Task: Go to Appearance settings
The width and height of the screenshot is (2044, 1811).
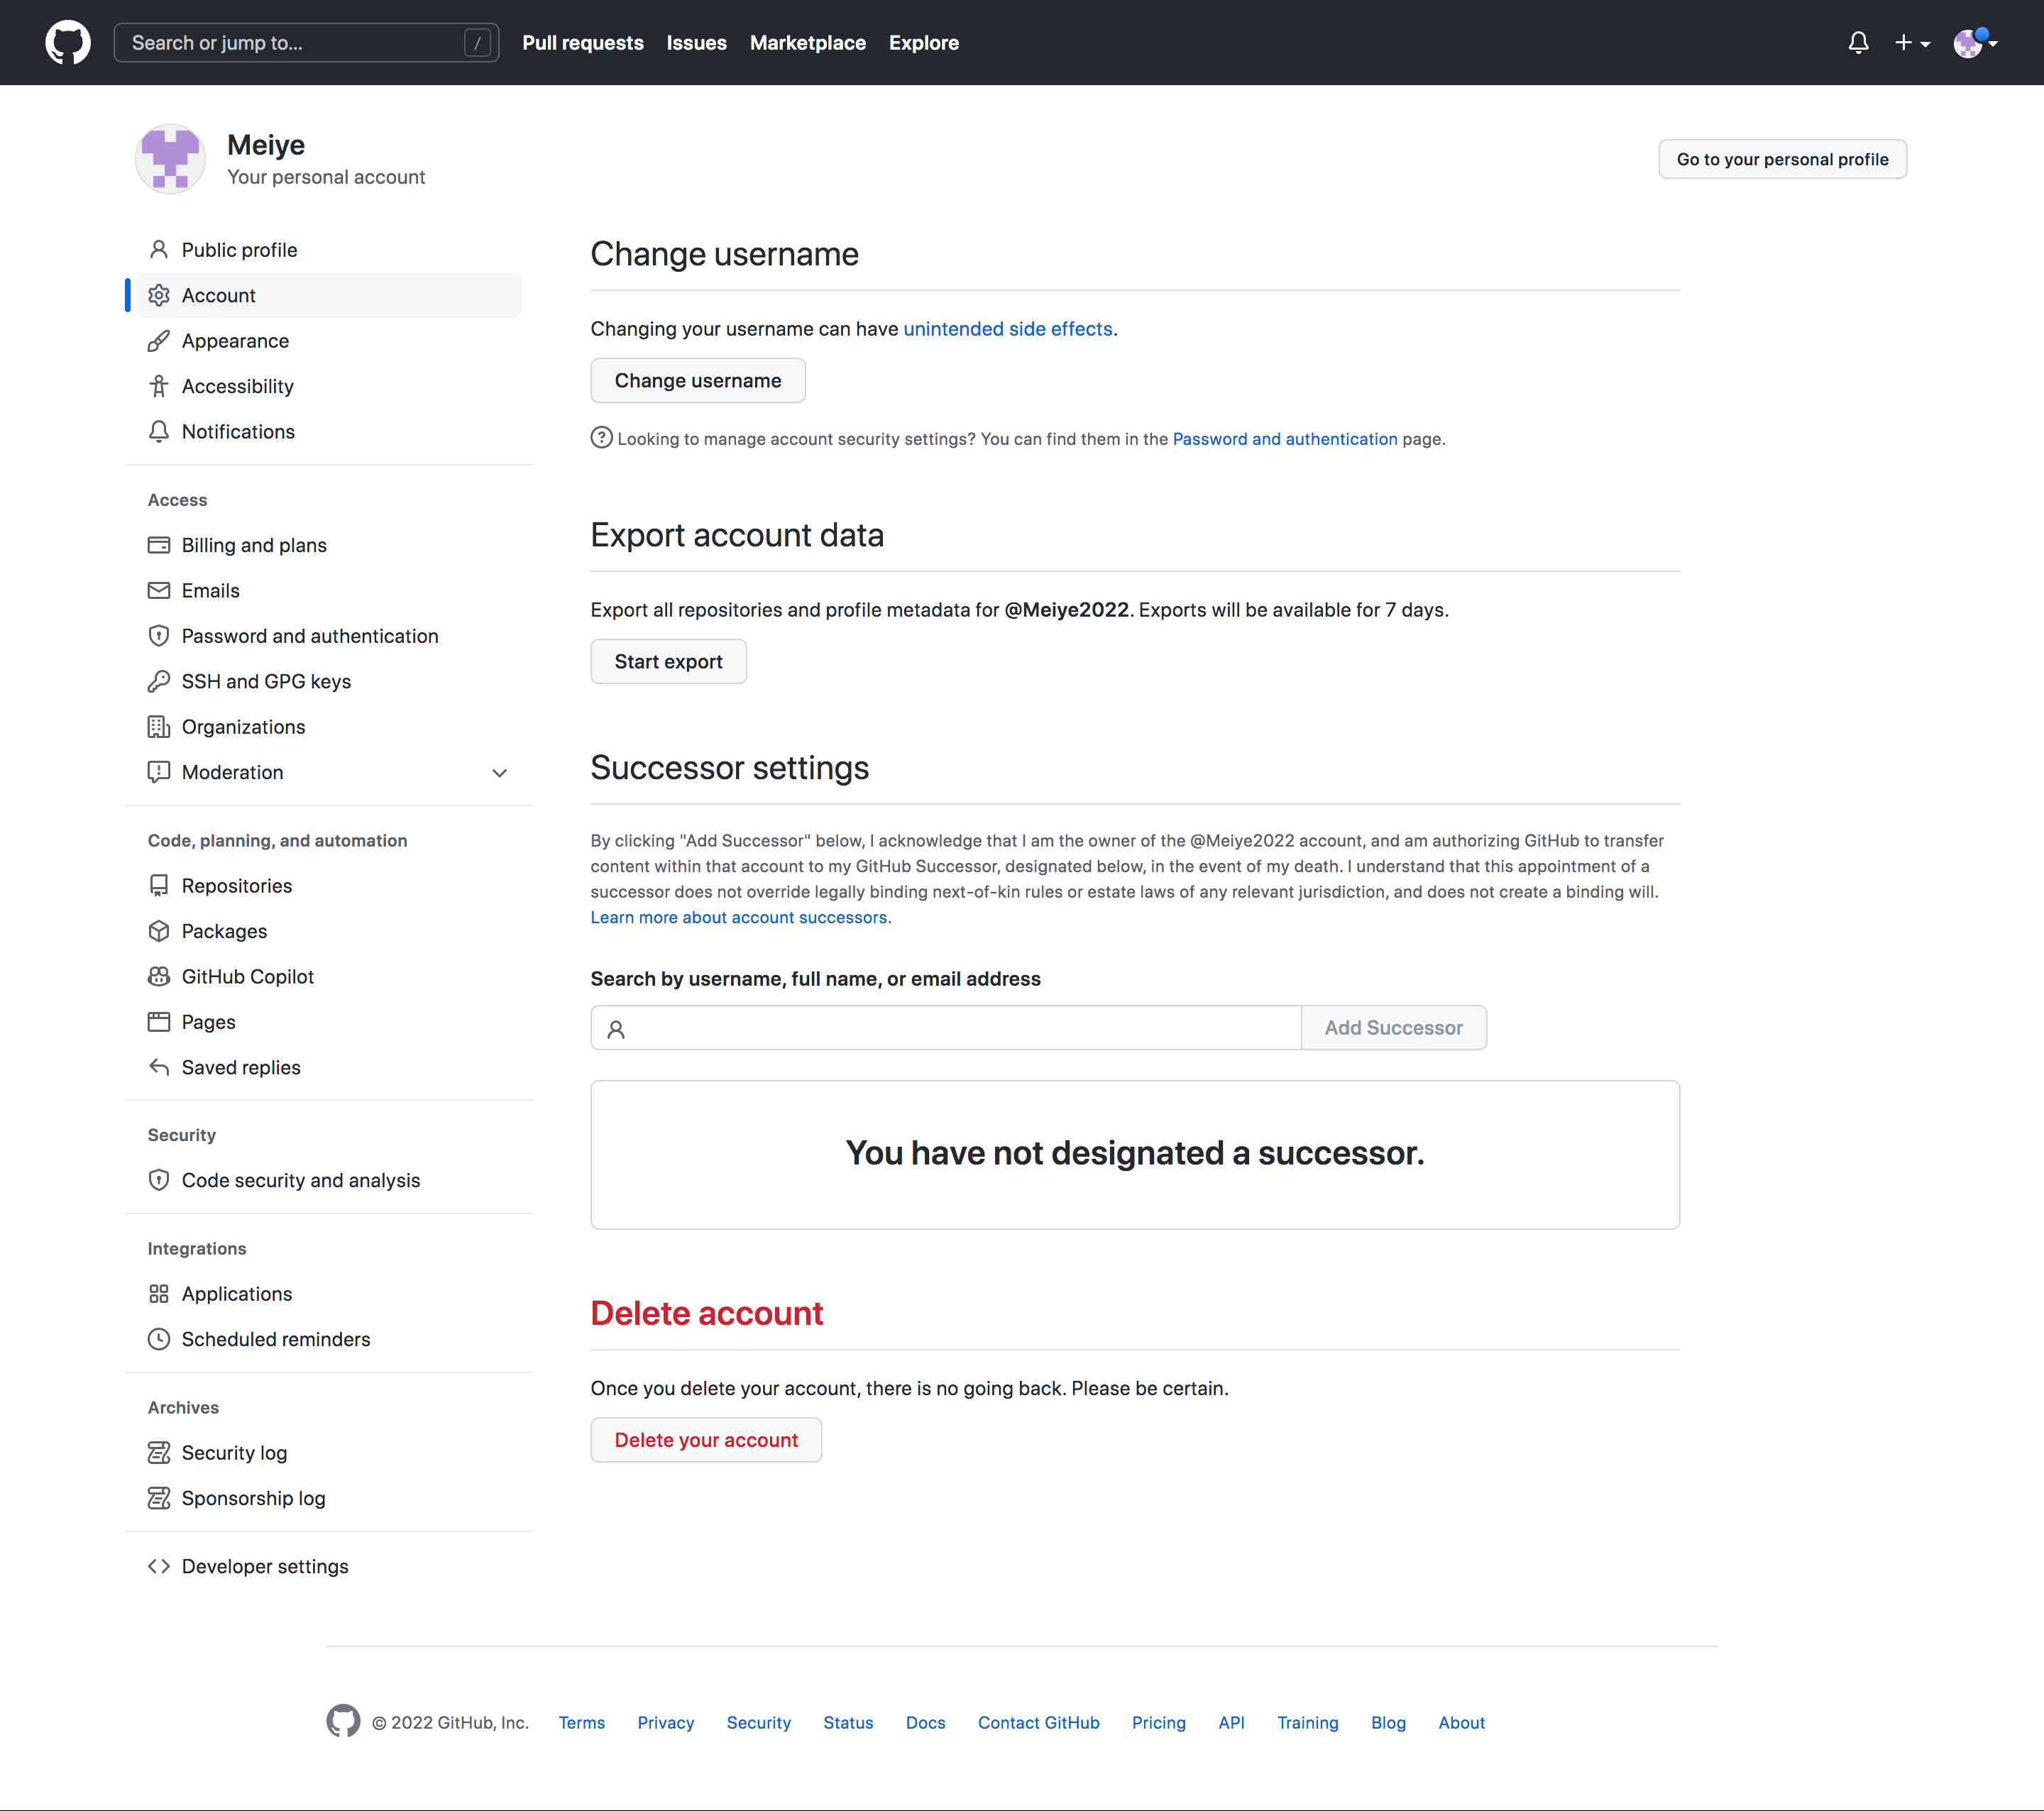Action: point(330,341)
